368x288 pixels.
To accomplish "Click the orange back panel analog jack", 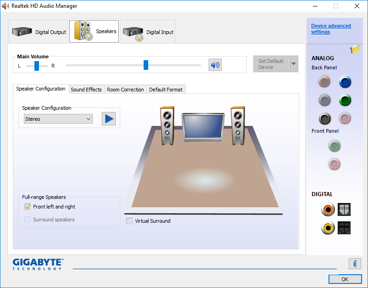I will [324, 81].
